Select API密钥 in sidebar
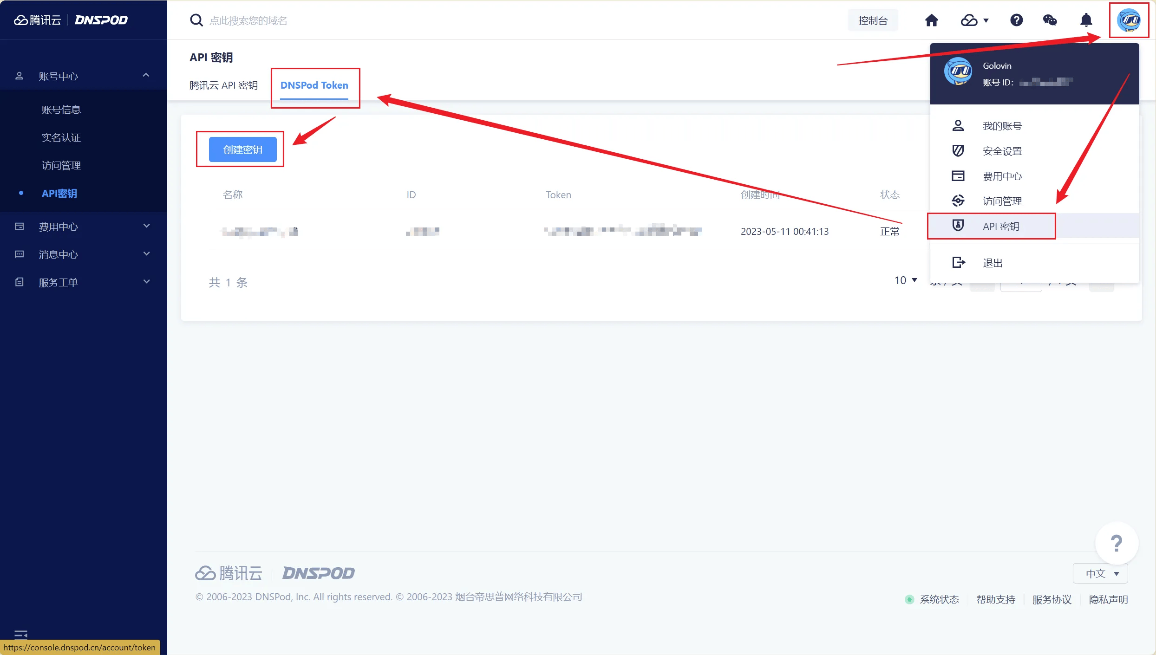 point(59,193)
